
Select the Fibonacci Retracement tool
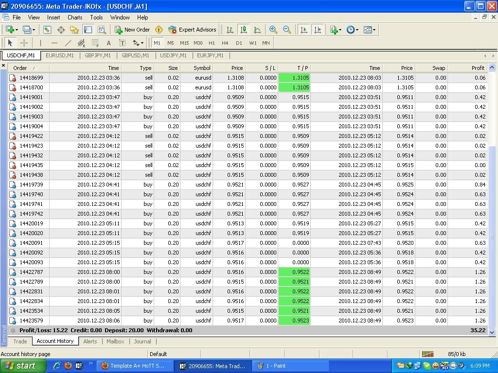tap(95, 43)
